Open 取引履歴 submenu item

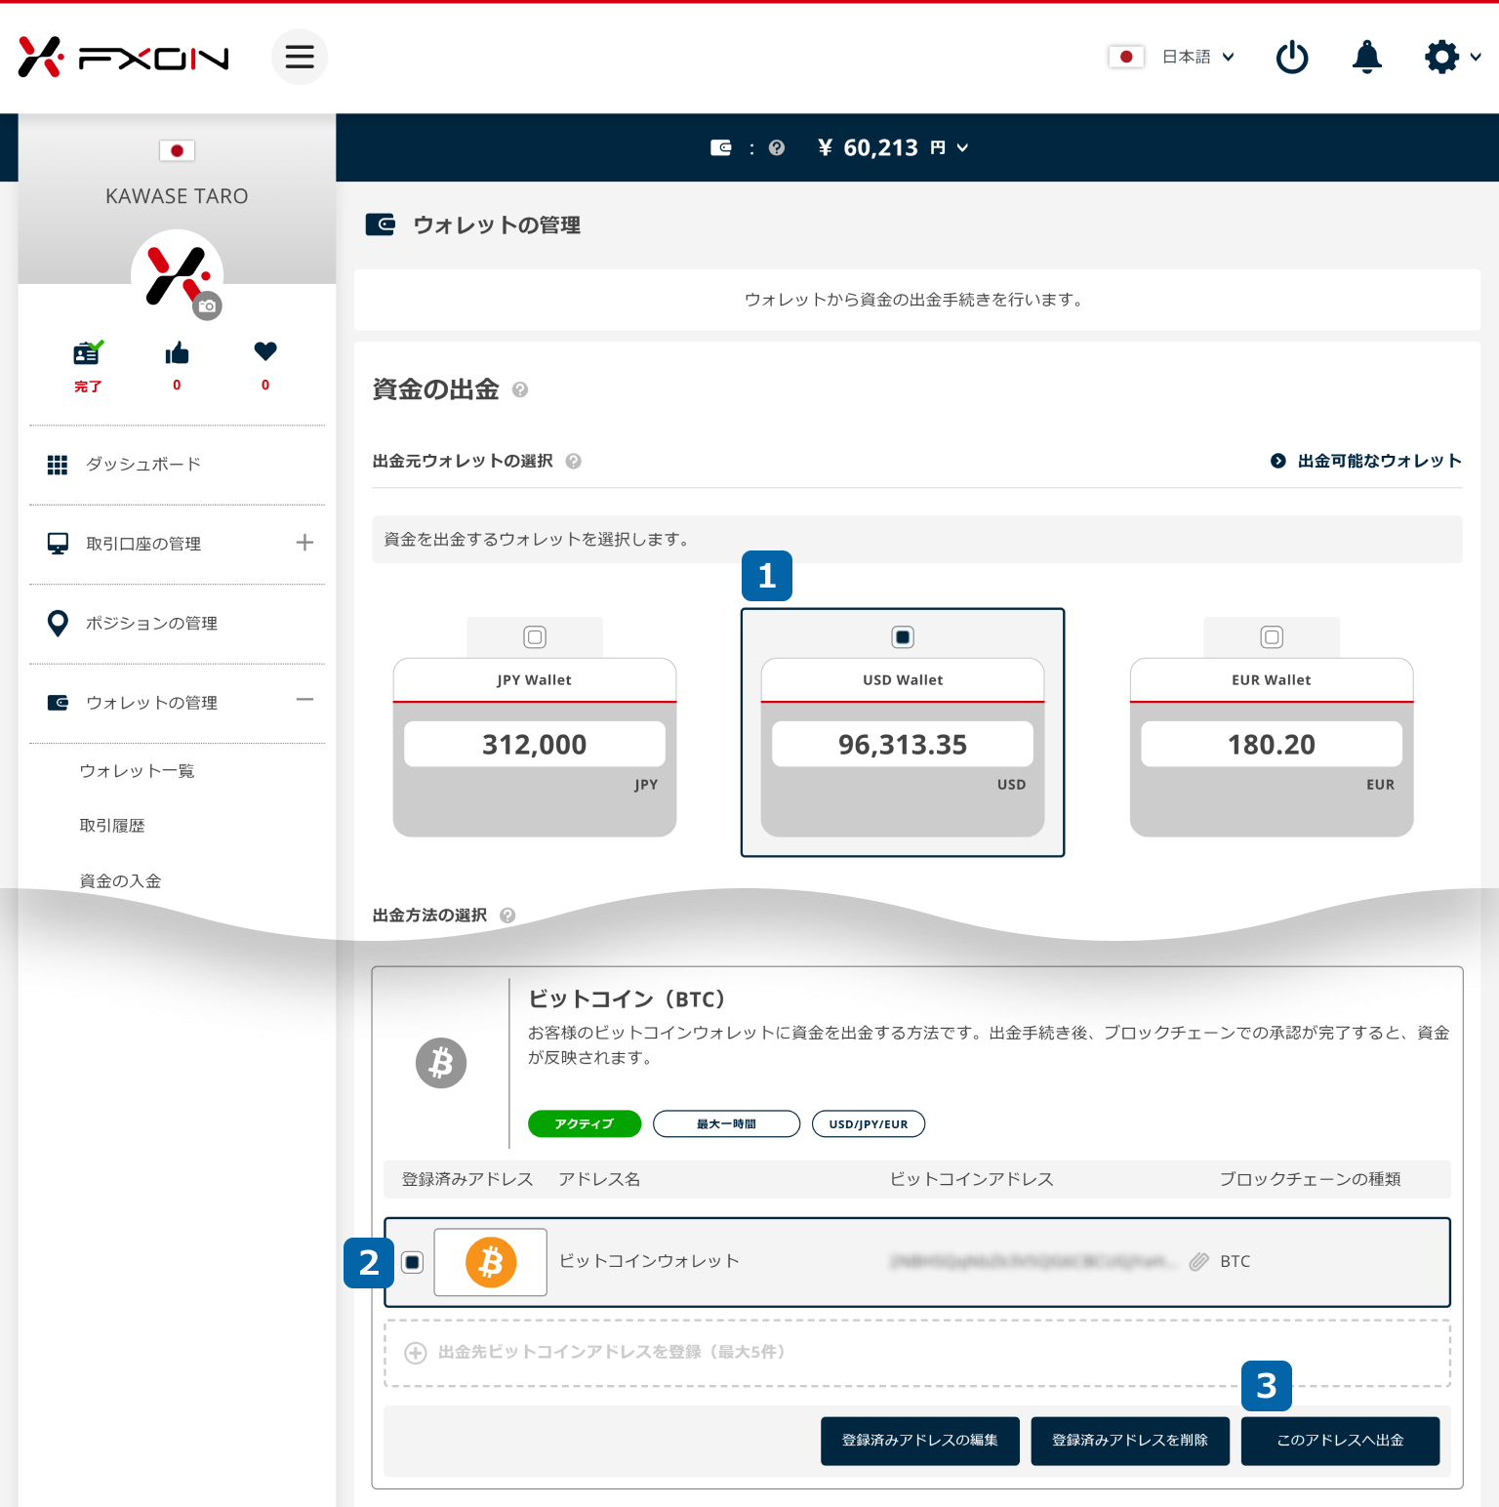coord(112,826)
